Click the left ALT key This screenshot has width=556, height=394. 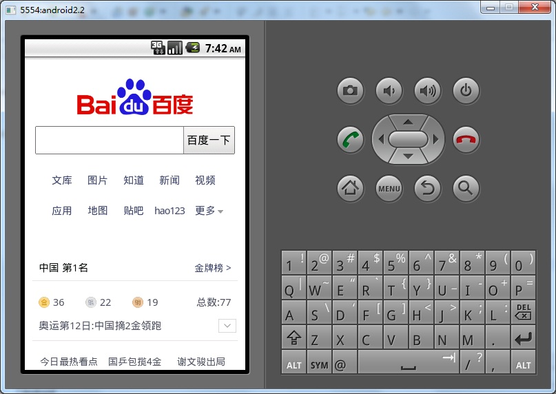[294, 362]
